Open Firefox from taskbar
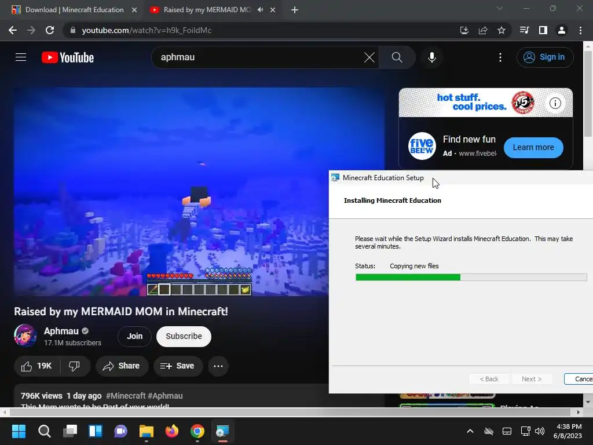Viewport: 593px width, 445px height. pos(171,431)
